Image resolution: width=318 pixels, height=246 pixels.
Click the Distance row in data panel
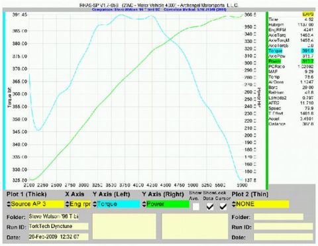point(291,124)
